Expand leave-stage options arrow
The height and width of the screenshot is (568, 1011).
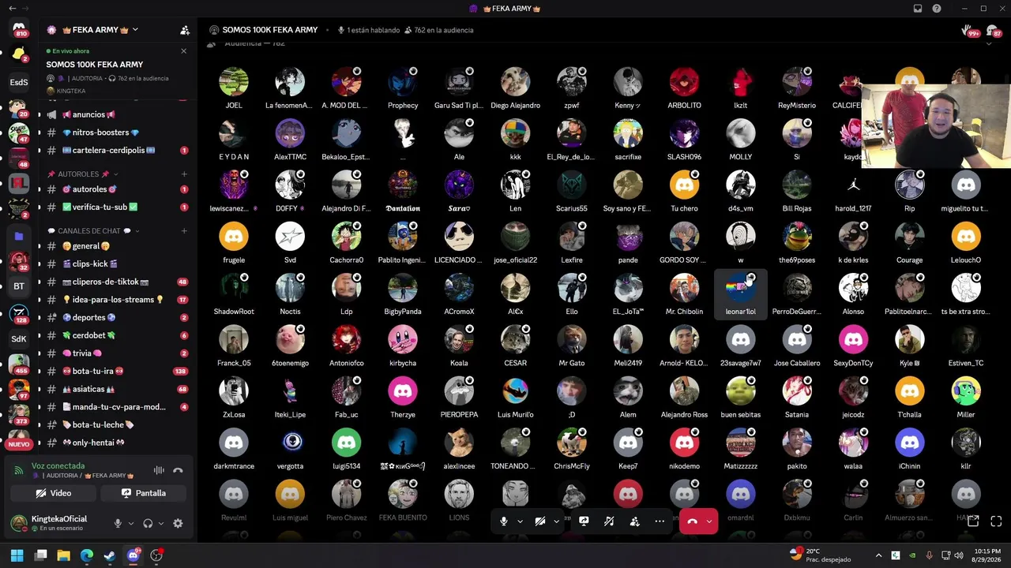coord(709,521)
